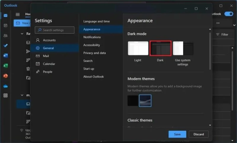The width and height of the screenshot is (237, 143).
Task: Open Calendar settings category
Action: click(x=55, y=64)
